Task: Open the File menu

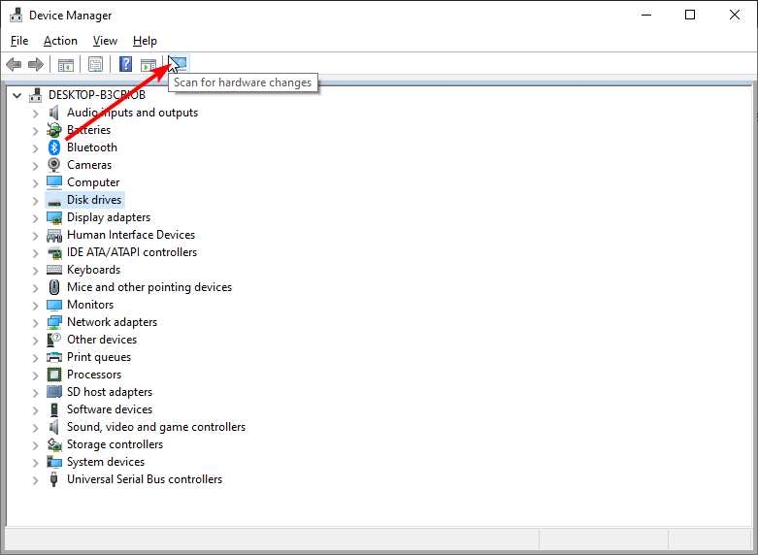Action: click(19, 41)
